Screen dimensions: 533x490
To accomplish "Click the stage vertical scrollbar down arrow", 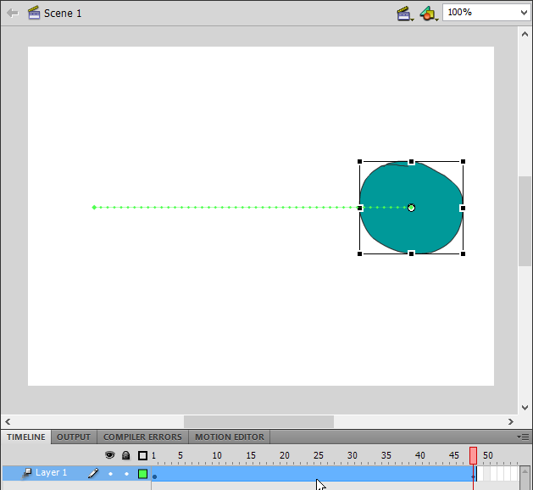I will [x=525, y=408].
